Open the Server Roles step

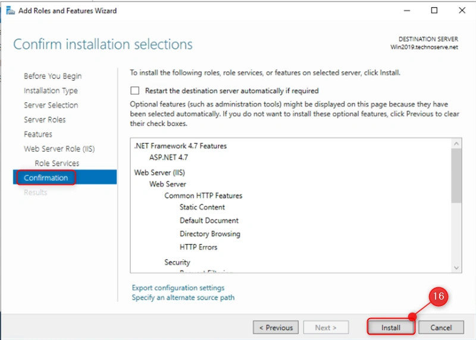(x=45, y=119)
